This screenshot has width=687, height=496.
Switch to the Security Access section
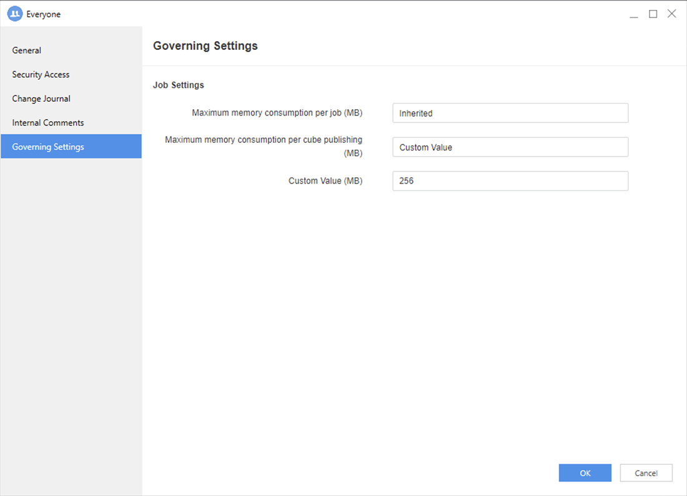41,75
